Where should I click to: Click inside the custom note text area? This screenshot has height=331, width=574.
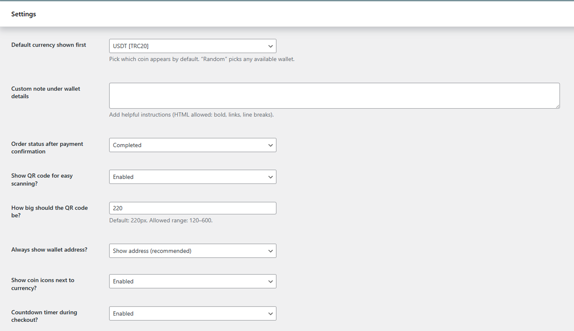tap(334, 95)
